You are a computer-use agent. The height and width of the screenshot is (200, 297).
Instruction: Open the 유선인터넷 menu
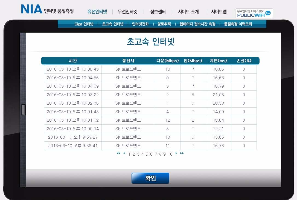[97, 12]
